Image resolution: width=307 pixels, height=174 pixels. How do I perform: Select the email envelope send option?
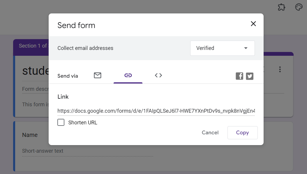(98, 76)
